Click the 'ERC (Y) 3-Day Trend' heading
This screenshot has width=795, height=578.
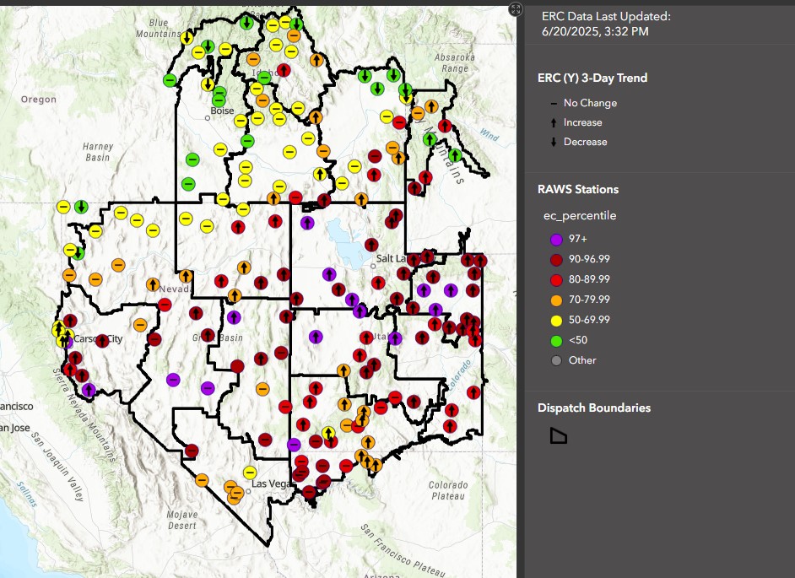click(x=592, y=78)
